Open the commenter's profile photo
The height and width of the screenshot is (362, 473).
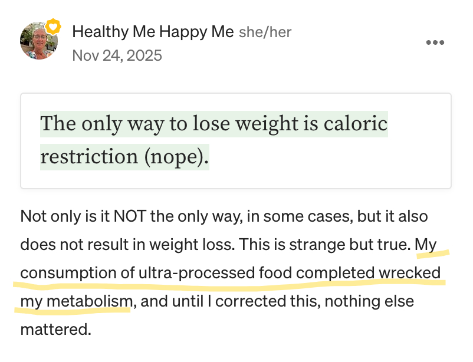(x=38, y=41)
